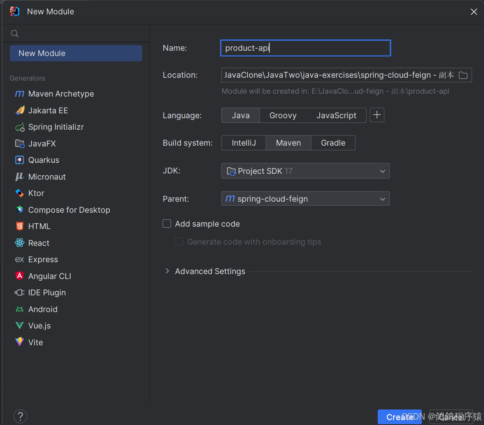Click the React label
Image resolution: width=484 pixels, height=425 pixels.
(38, 243)
